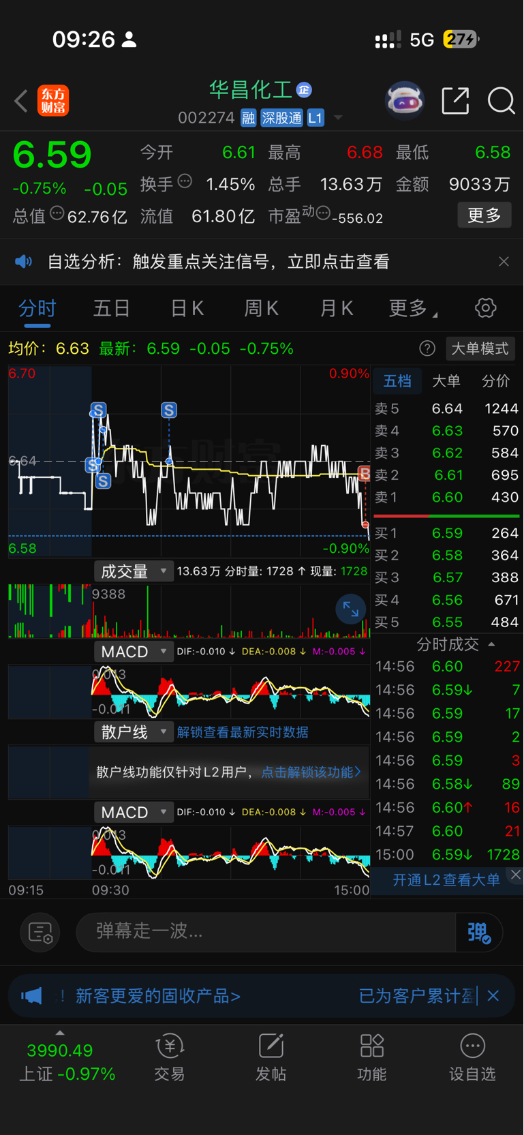Tap the speaker announcement icon
This screenshot has height=1135, width=524.
click(24, 262)
